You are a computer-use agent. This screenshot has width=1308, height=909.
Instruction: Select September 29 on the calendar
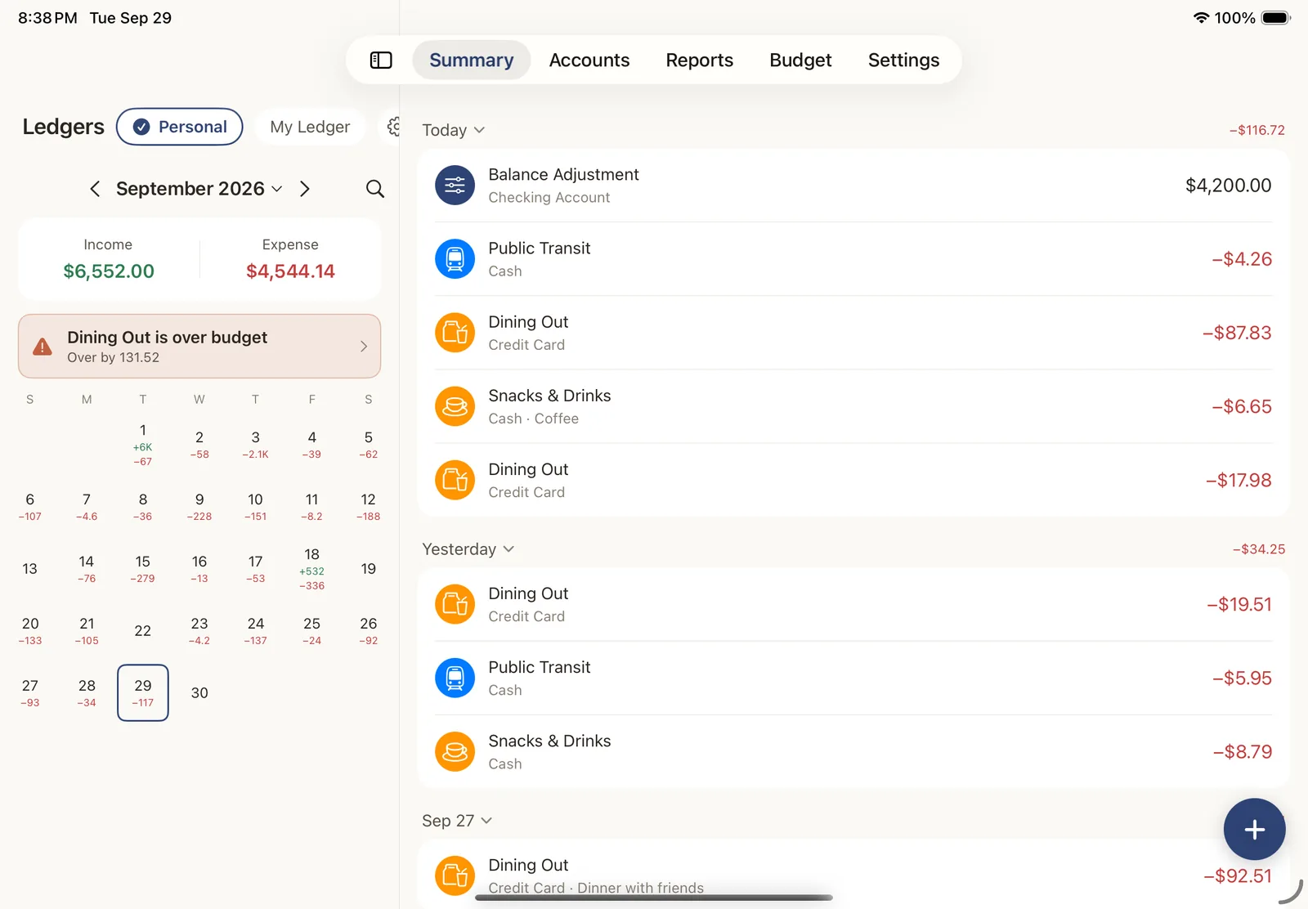coord(143,692)
